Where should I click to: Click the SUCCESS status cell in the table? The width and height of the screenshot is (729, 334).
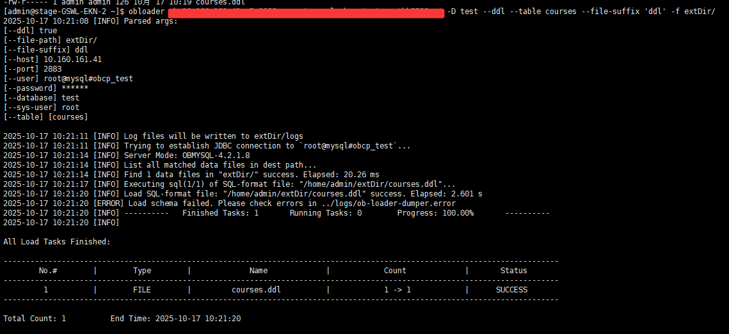tap(511, 290)
